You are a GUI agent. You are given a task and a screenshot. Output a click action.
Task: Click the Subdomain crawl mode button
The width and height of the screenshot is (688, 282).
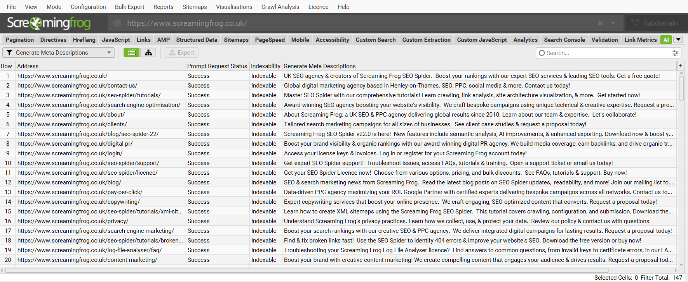(655, 23)
